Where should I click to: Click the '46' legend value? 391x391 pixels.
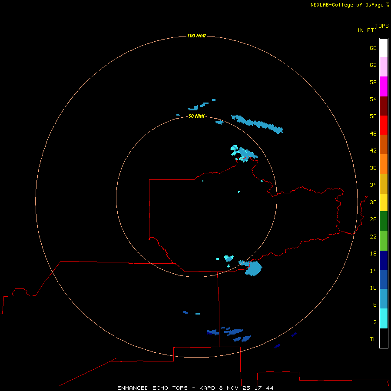(x=373, y=133)
